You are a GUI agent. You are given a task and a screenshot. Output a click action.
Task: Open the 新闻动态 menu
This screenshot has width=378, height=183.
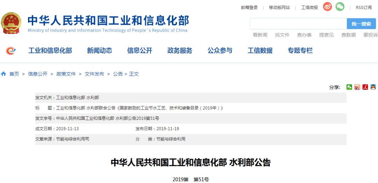99,51
